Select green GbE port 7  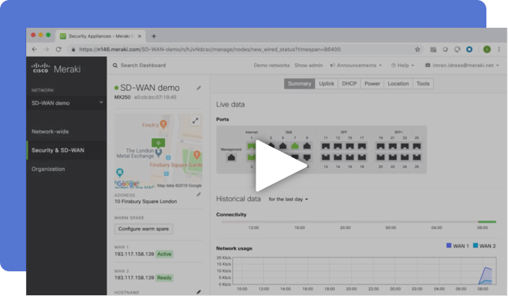295,146
